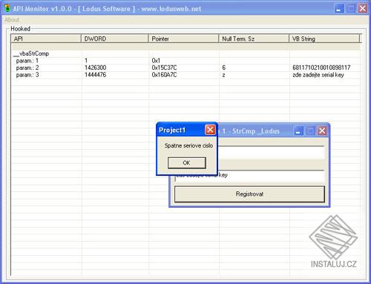The width and height of the screenshot is (371, 284).
Task: Click 'Spatne seriove cislo' message text
Action: [x=188, y=145]
